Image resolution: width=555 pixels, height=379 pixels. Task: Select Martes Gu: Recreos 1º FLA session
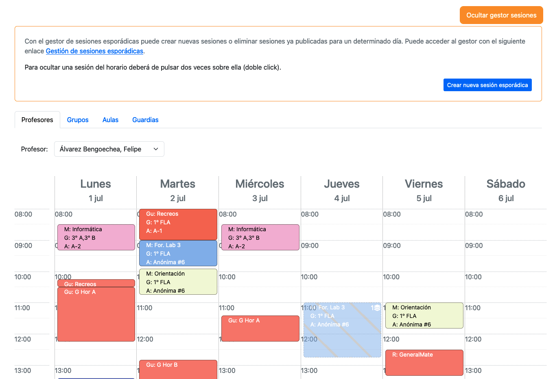(x=178, y=224)
